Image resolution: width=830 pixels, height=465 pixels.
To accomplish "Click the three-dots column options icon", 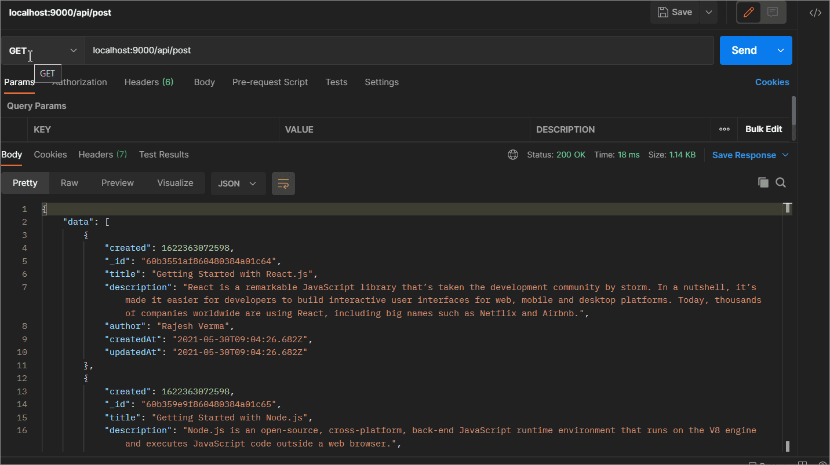I will point(724,129).
